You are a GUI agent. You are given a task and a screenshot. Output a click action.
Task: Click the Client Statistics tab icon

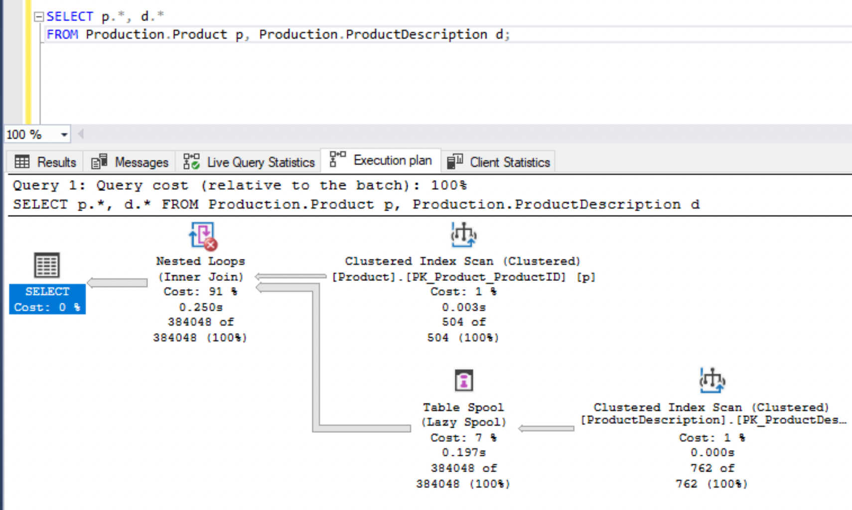[x=455, y=160]
